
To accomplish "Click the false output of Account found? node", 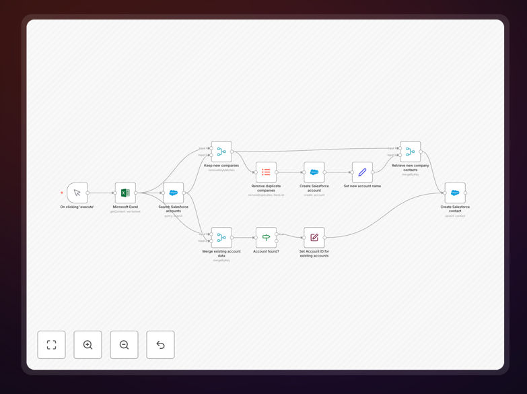I will [x=277, y=241].
